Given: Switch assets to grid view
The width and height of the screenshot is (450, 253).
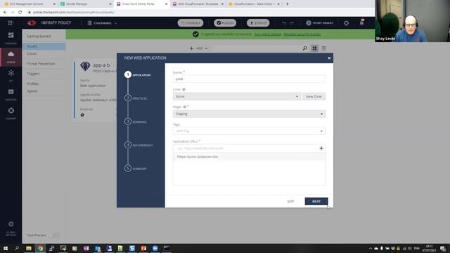Looking at the screenshot, I should 314,48.
